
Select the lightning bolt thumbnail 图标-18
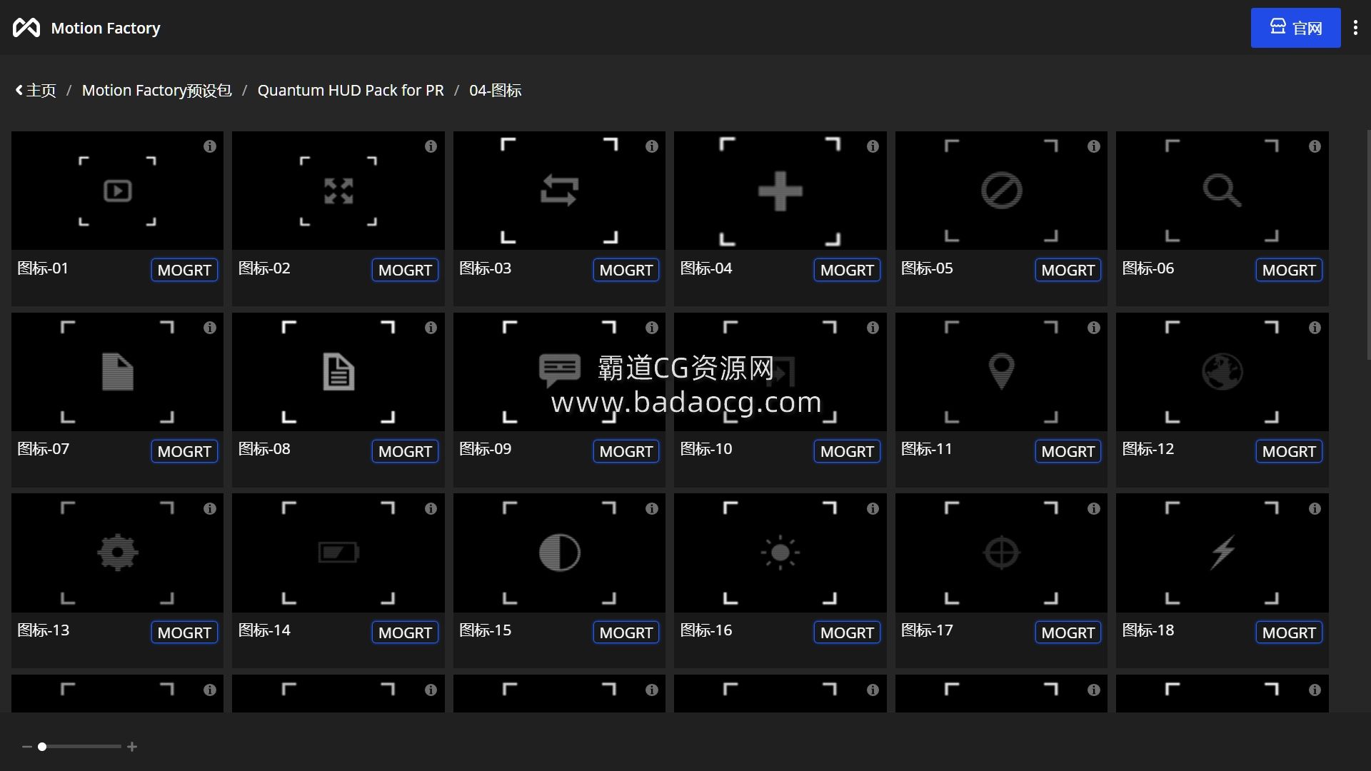1222,553
